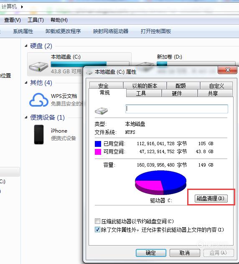This screenshot has width=239, height=264.
Task: Collapse the 硬盘 (2) group
Action: click(26, 46)
